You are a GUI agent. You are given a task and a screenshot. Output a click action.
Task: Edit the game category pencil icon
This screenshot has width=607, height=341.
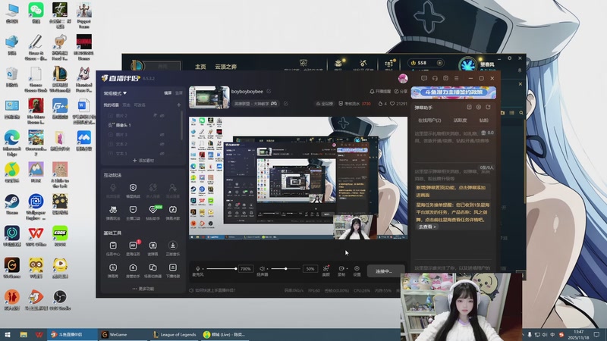[286, 104]
